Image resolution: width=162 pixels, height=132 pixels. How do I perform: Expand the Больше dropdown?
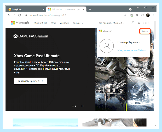pyautogui.click(x=78, y=23)
